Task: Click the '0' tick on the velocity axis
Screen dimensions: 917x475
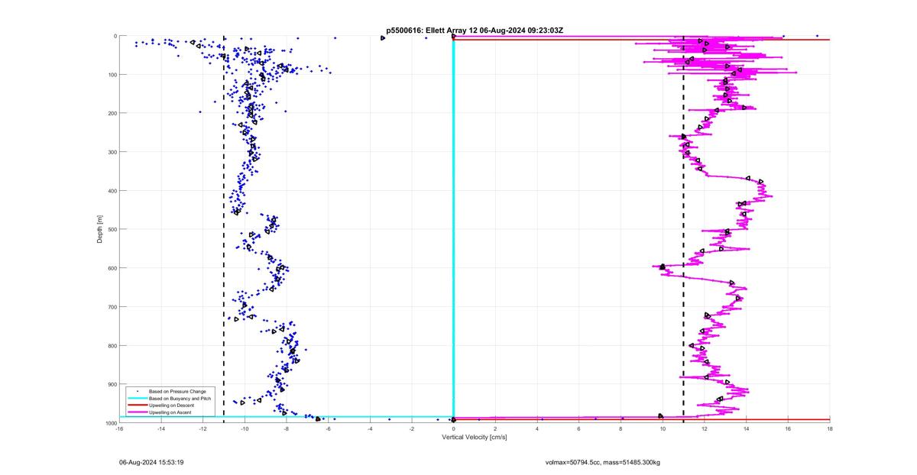Action: coord(454,429)
